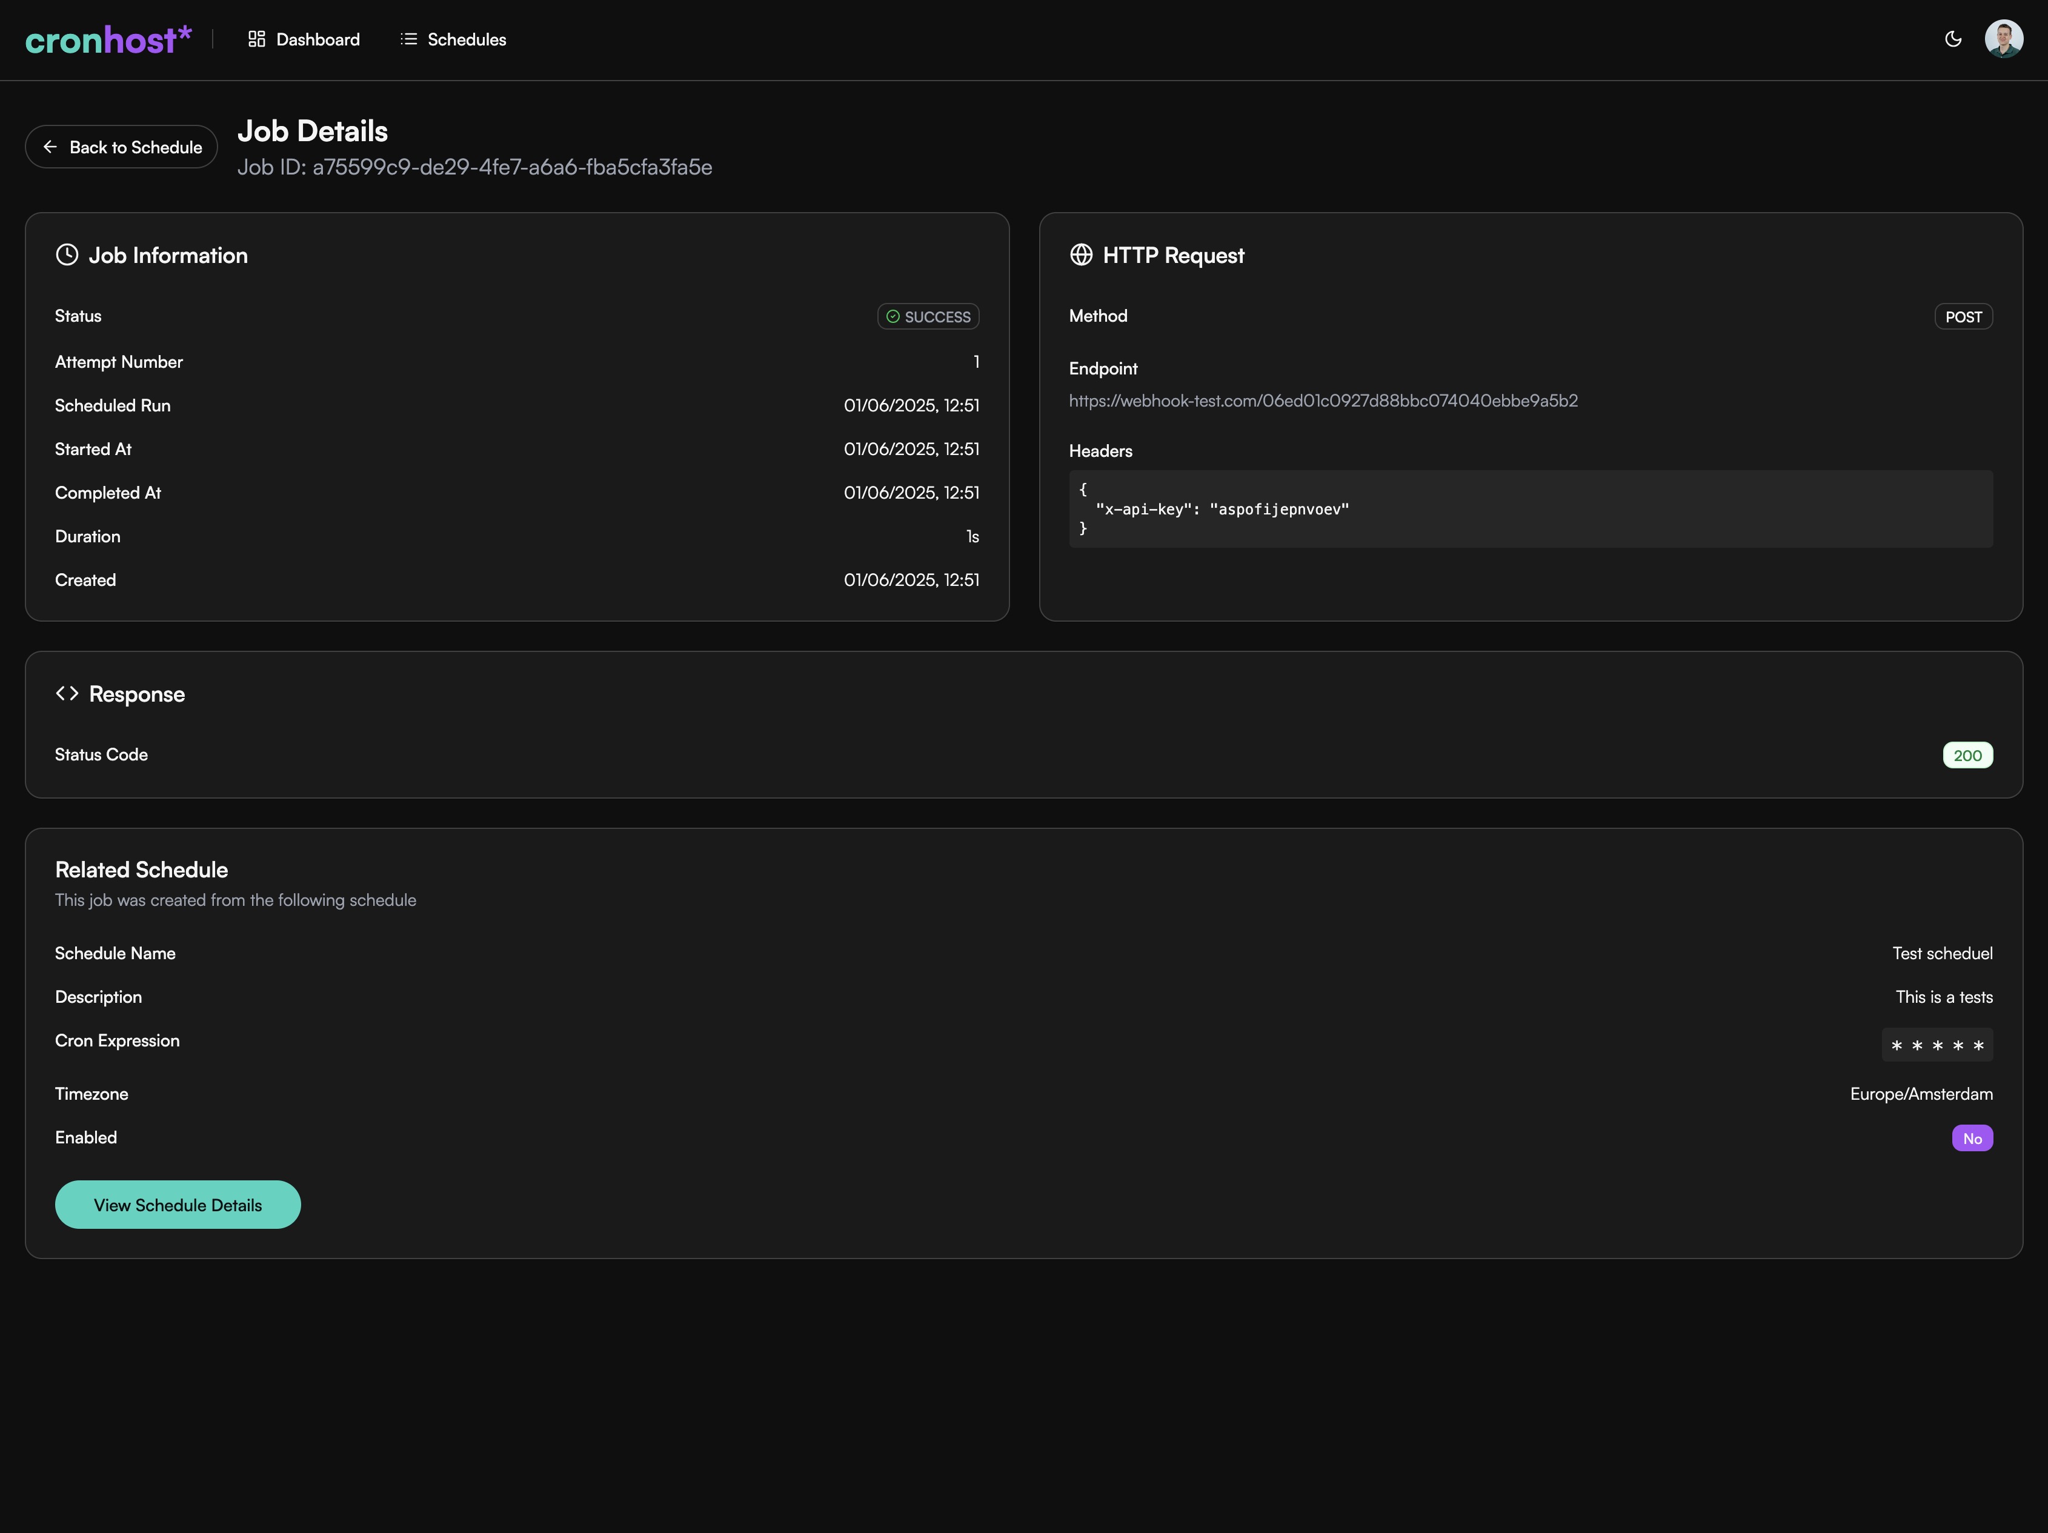Click the cron expression asterisks box
Screen dimensions: 2048x1533
1937,1045
